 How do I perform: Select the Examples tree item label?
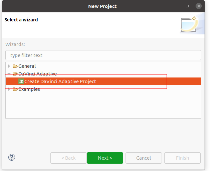pyautogui.click(x=29, y=89)
